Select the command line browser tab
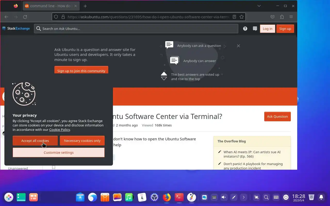This screenshot has width=330, height=206. (51, 6)
